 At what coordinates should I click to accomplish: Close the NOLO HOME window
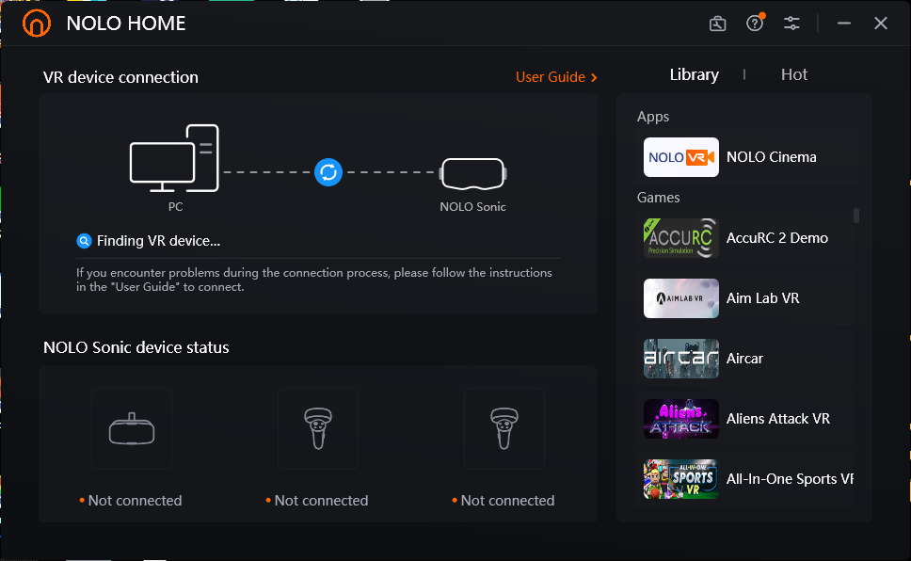coord(881,24)
